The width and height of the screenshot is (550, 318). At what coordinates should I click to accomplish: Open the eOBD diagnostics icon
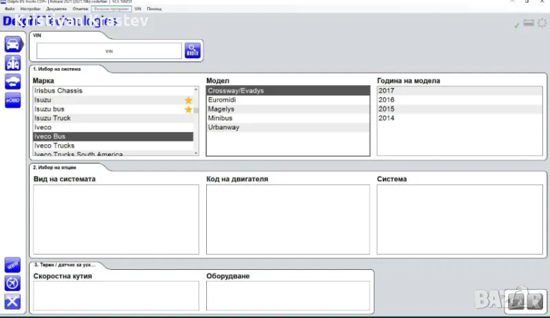[x=12, y=100]
